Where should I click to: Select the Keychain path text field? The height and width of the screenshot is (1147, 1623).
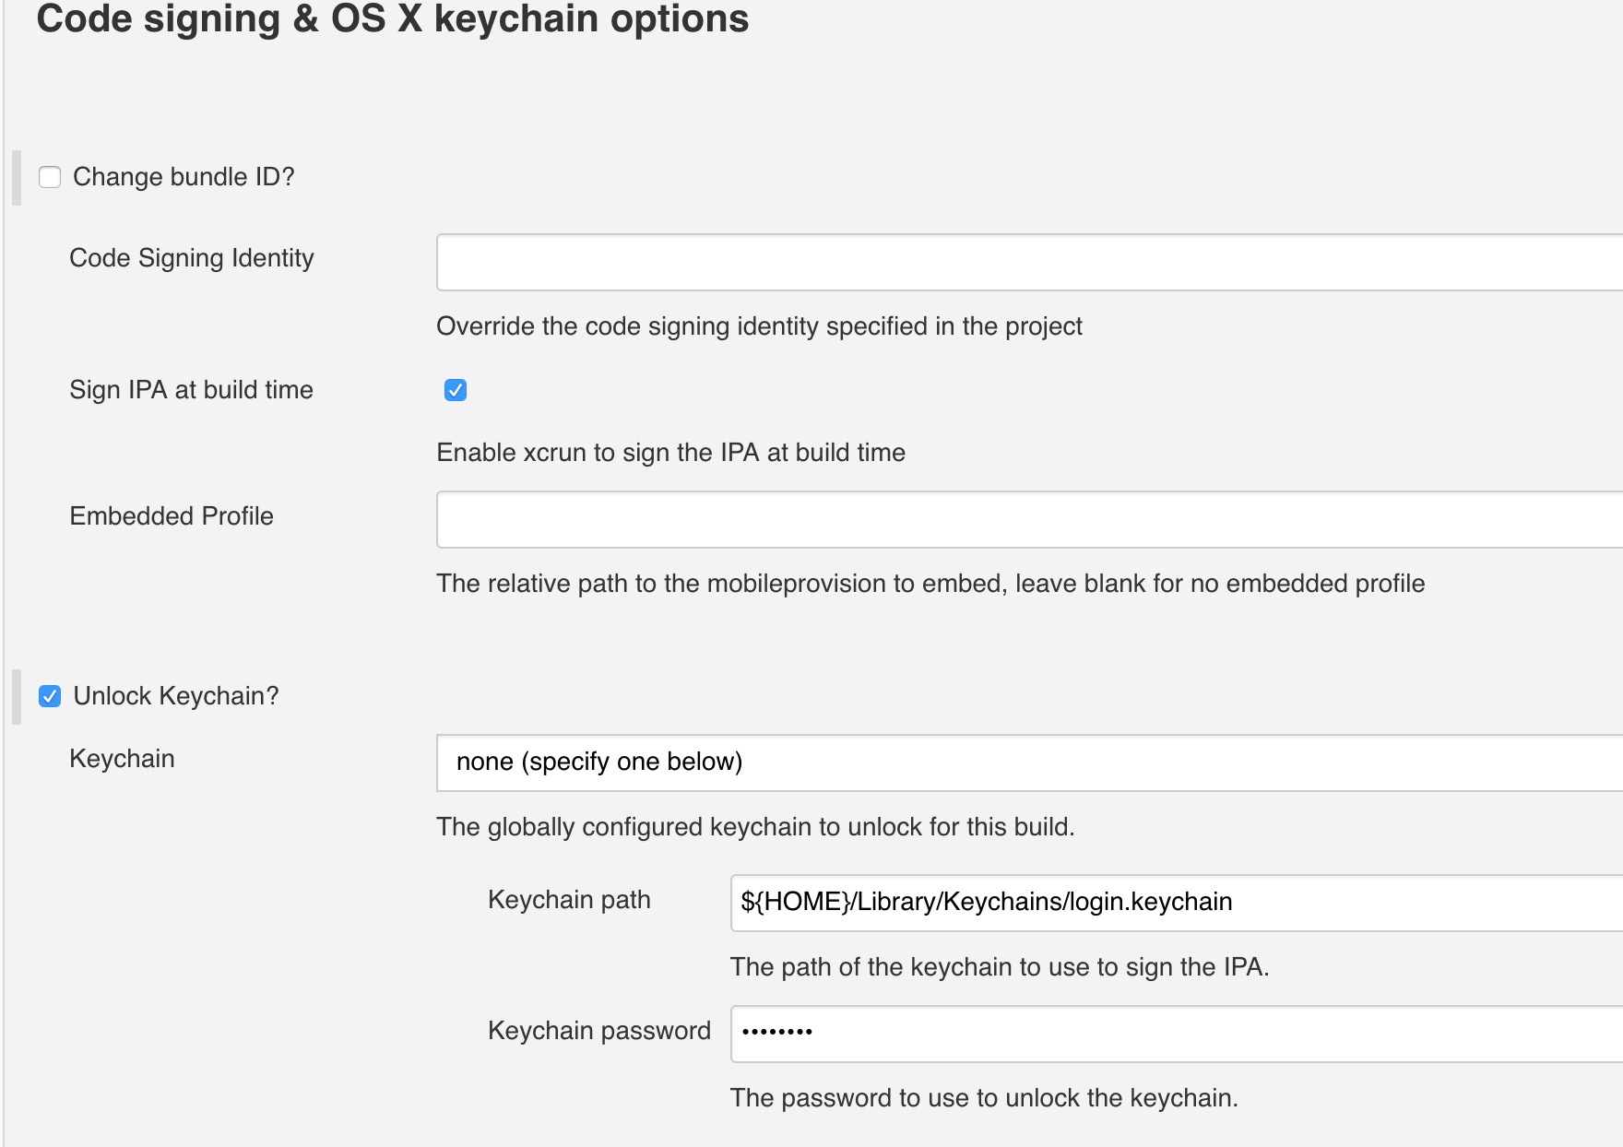click(1176, 903)
